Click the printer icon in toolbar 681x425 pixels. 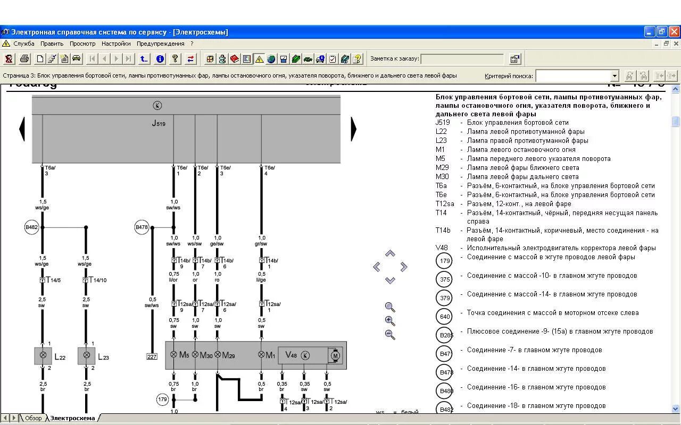tap(24, 59)
